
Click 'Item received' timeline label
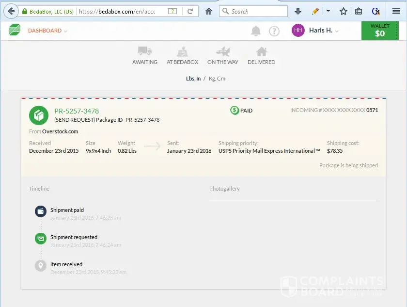pyautogui.click(x=66, y=264)
